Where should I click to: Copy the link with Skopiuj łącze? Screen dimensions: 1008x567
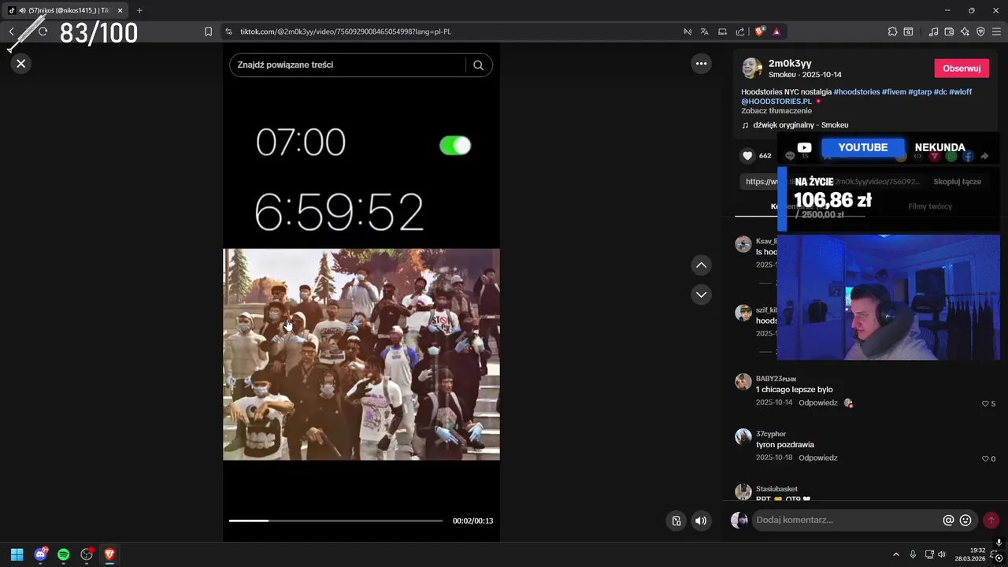pos(957,181)
